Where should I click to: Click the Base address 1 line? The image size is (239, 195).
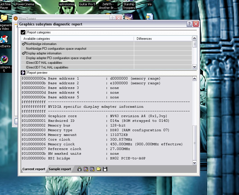(x=91, y=78)
